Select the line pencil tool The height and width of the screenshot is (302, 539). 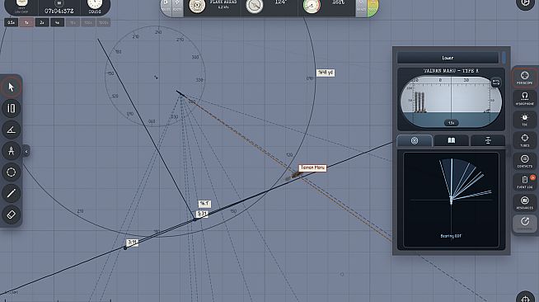pyautogui.click(x=11, y=193)
